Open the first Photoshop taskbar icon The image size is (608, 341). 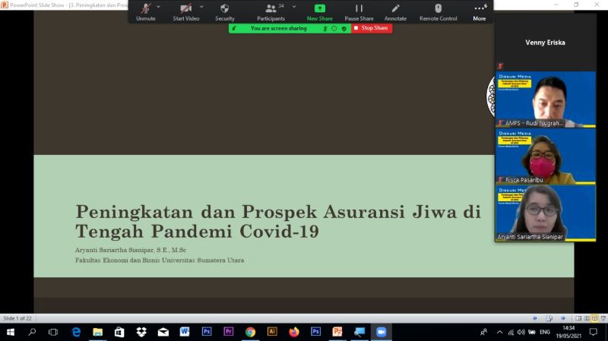(207, 332)
